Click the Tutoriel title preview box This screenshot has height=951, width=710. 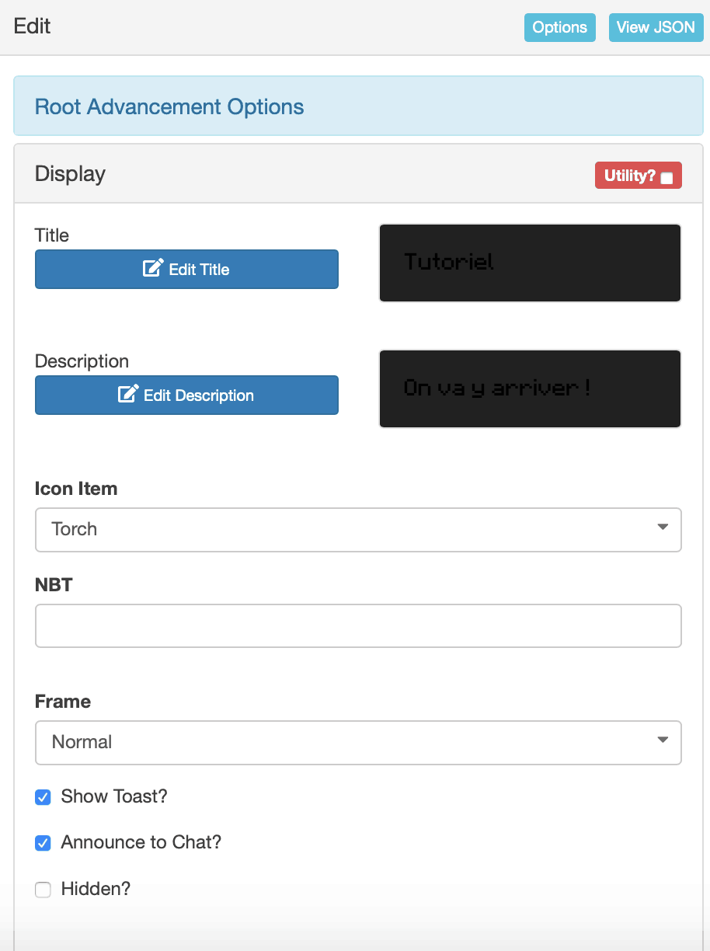pyautogui.click(x=530, y=263)
